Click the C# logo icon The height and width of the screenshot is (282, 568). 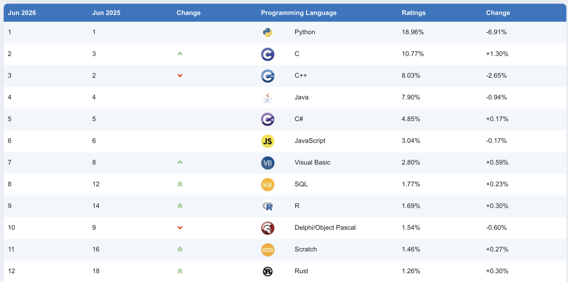pos(268,119)
